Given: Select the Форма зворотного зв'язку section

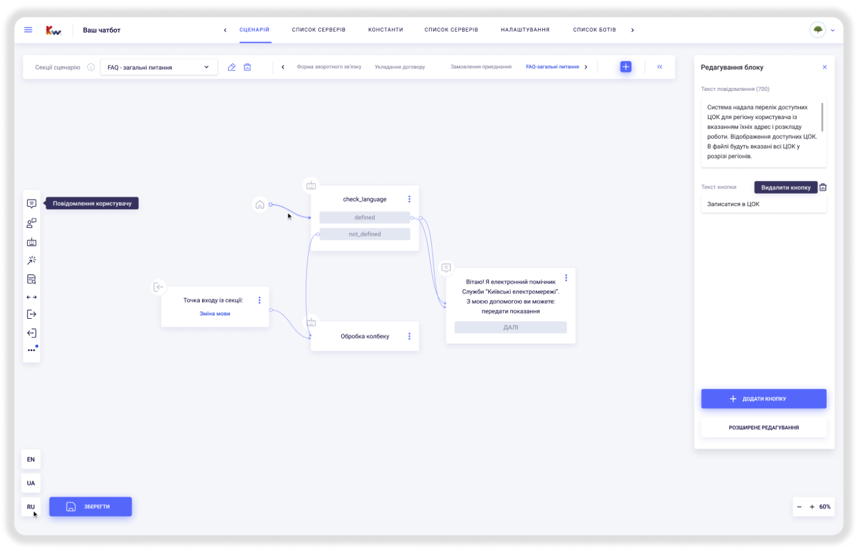Looking at the screenshot, I should [329, 67].
